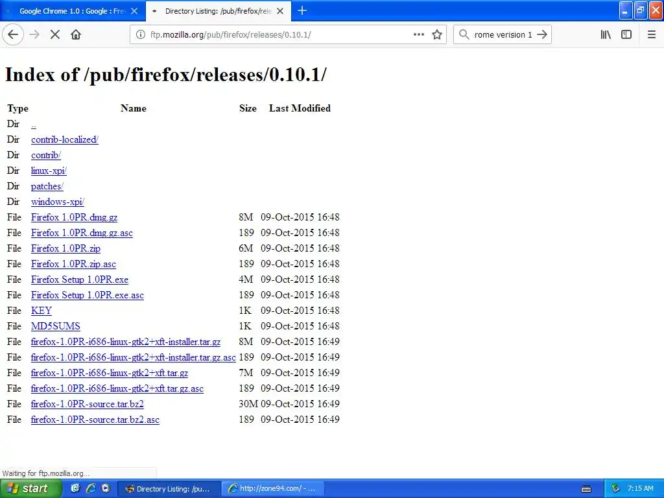Open firefox-1.0PR-source.tar.bz2.asc link
Screen dimensions: 664x498
95,420
